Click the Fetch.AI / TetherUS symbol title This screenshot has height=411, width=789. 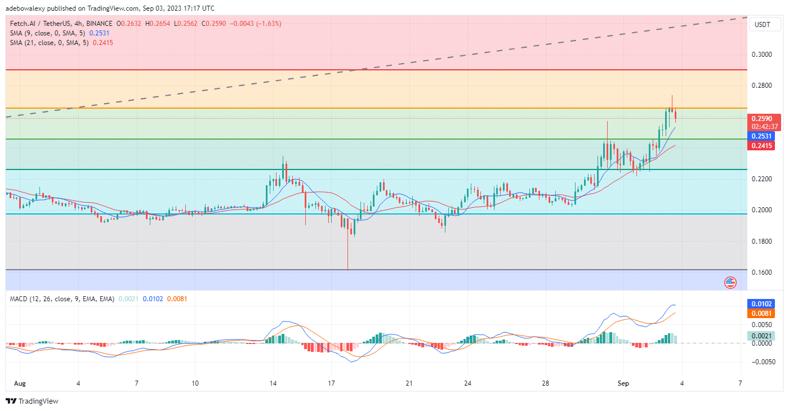[61, 24]
